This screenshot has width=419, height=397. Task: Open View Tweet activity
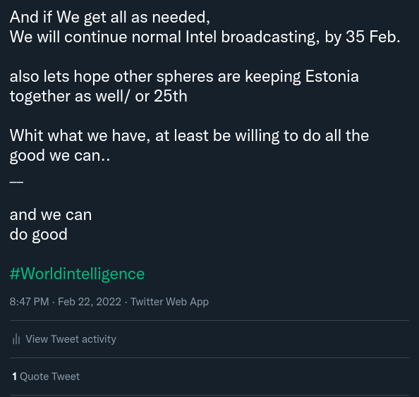[x=64, y=339]
